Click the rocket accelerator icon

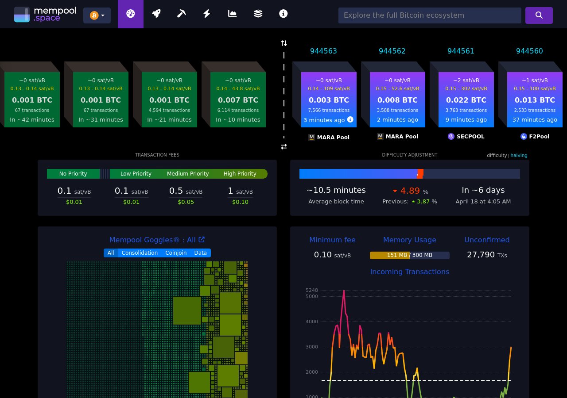(x=156, y=14)
